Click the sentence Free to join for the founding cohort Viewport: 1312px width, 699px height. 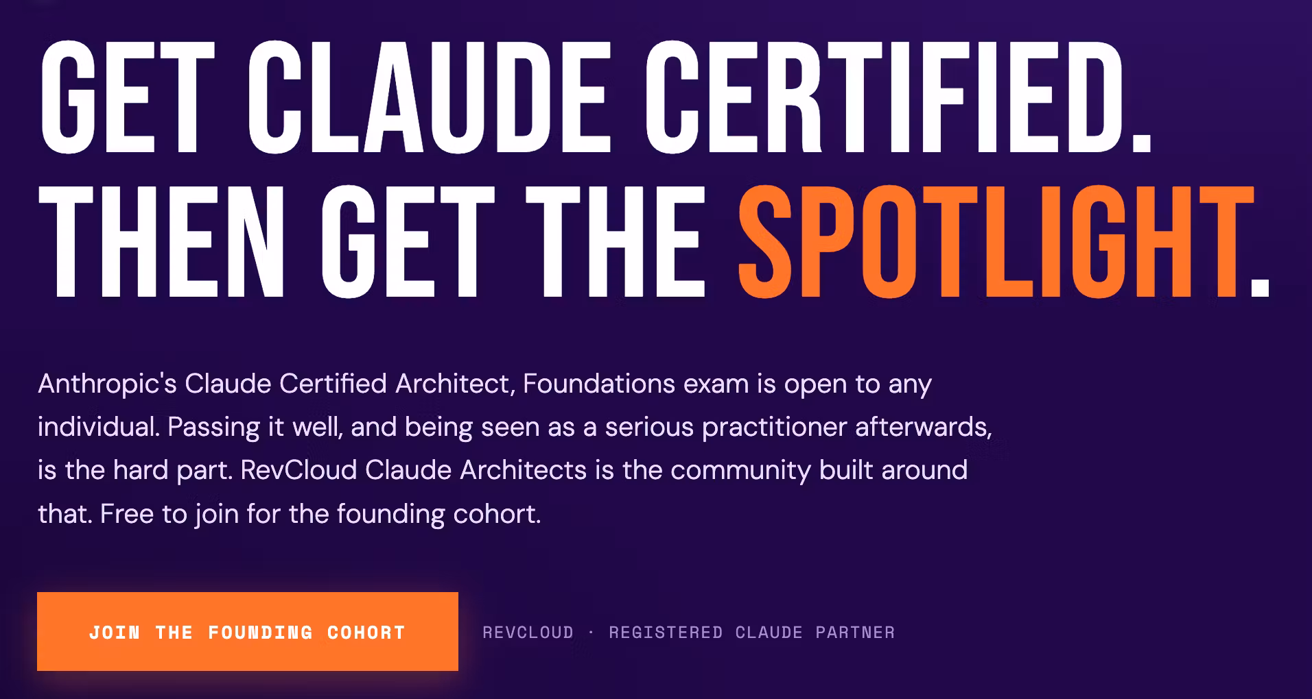coord(320,514)
